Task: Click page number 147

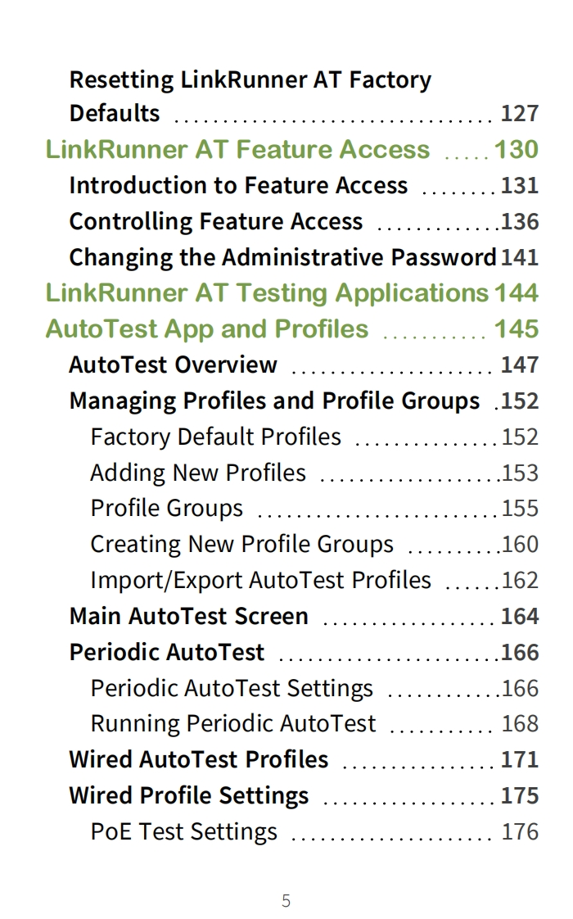Action: click(519, 365)
